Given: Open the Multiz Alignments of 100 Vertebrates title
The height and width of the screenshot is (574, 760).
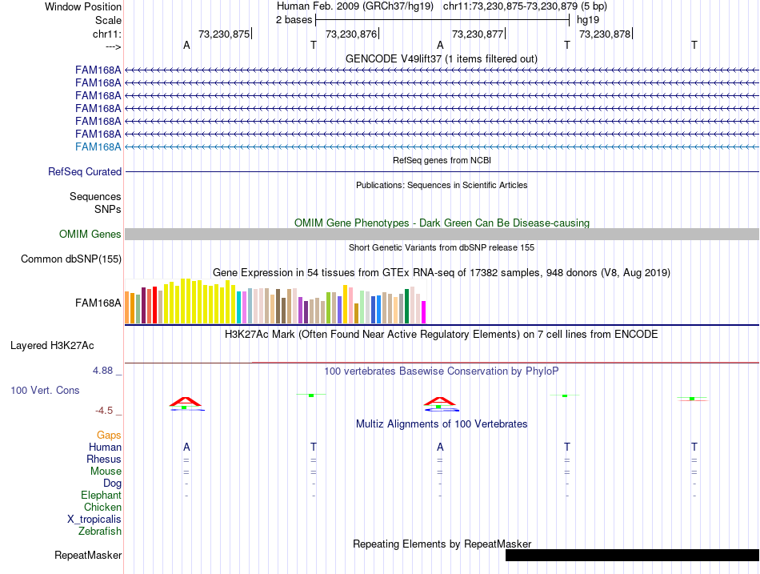Looking at the screenshot, I should (442, 424).
